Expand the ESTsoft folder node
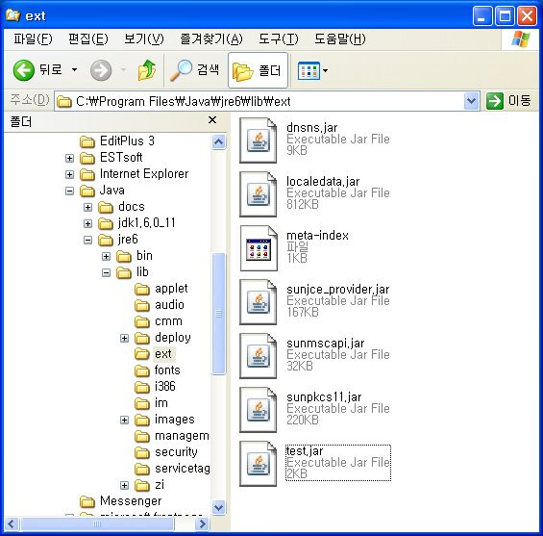This screenshot has height=536, width=543. (x=69, y=158)
